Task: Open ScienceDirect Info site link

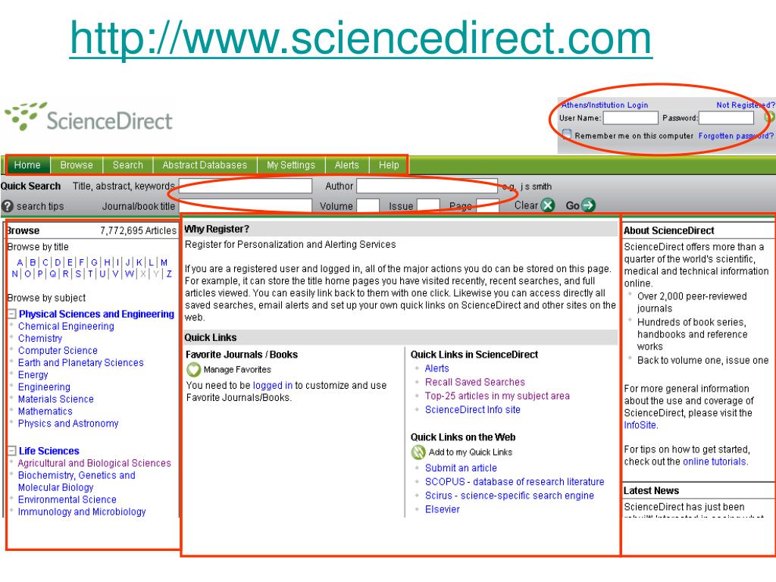Action: tap(473, 410)
